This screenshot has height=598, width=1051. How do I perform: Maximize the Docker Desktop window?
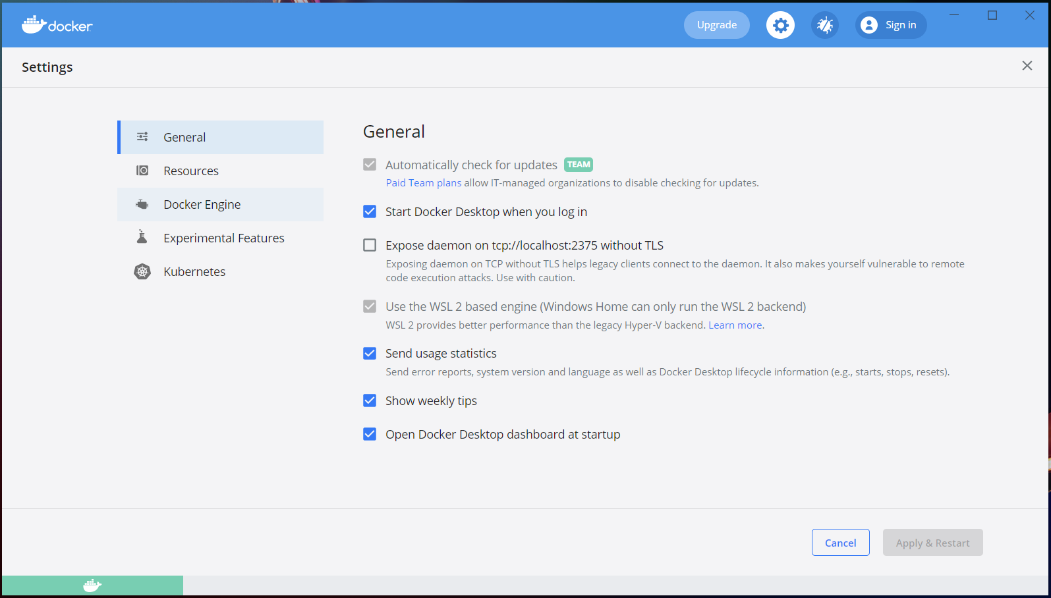(x=992, y=15)
